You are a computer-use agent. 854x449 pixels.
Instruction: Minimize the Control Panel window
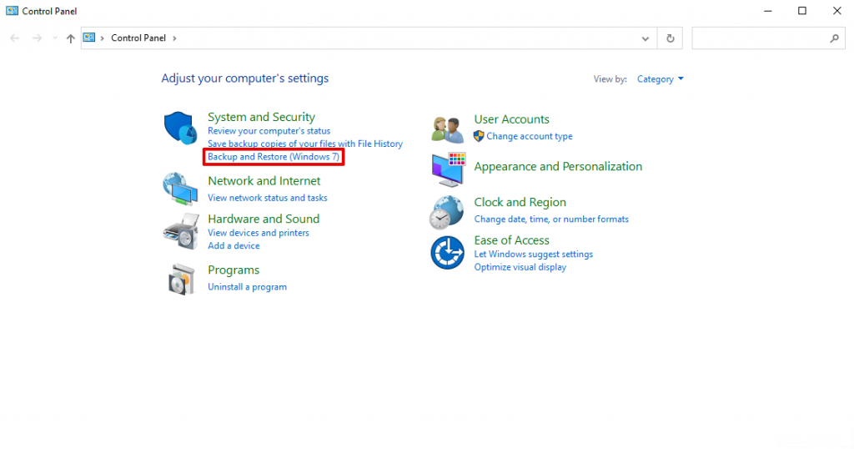768,11
